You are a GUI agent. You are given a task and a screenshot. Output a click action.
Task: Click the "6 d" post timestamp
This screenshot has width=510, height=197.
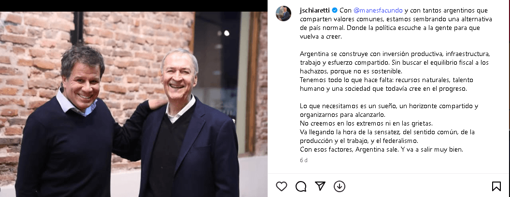(304, 160)
